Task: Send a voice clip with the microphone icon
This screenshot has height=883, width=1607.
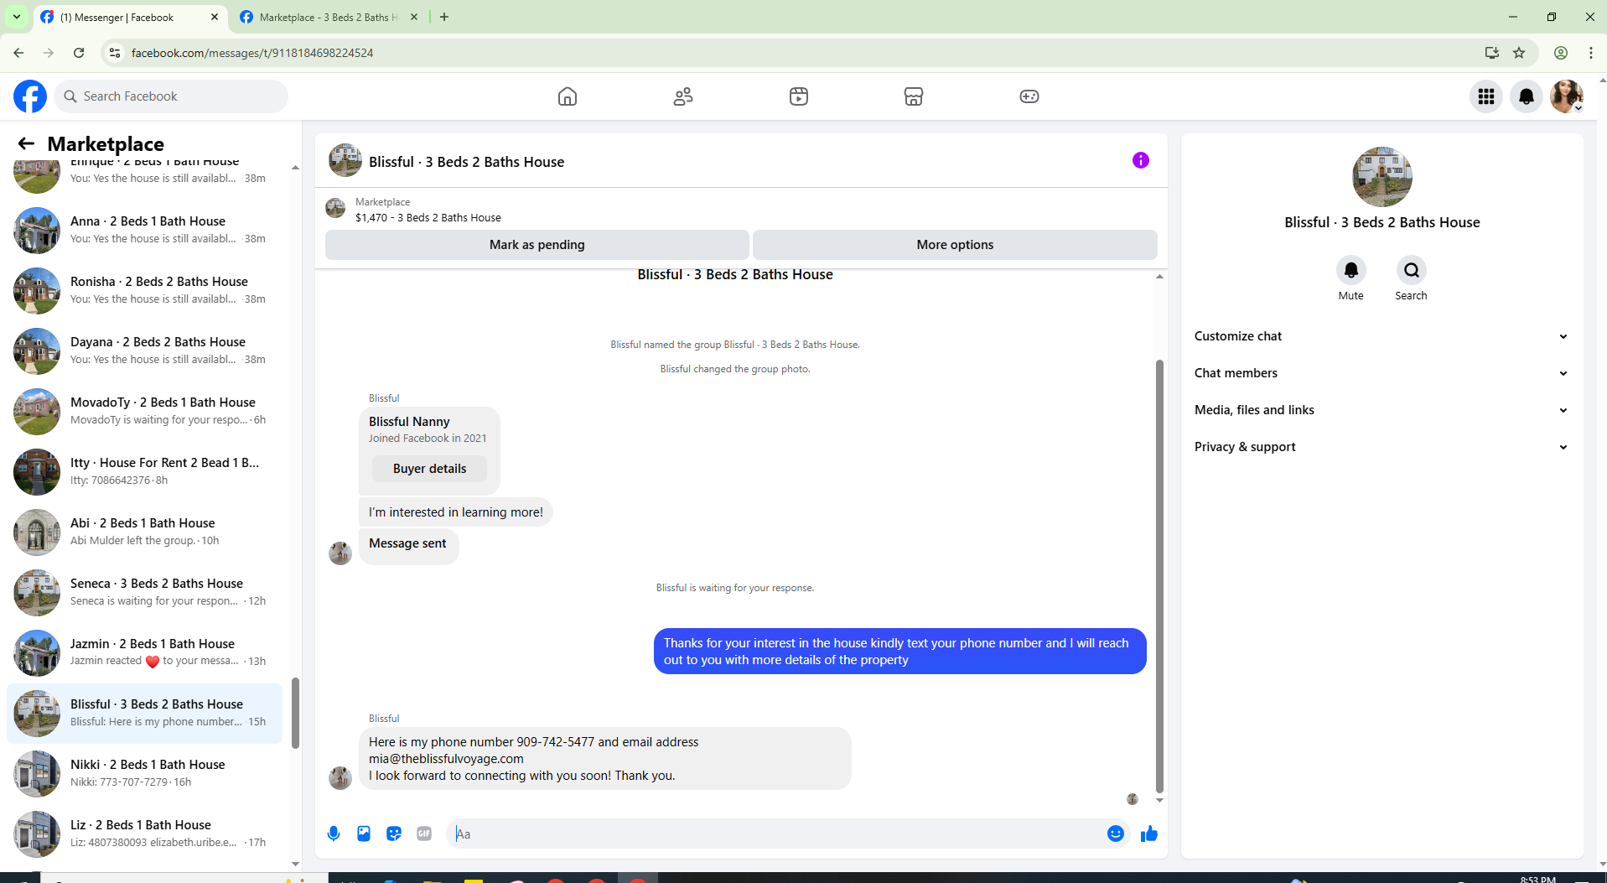Action: click(334, 834)
